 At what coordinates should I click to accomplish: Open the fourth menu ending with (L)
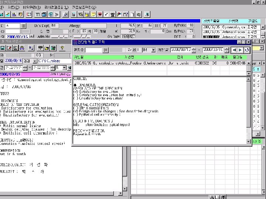pos(57,7)
